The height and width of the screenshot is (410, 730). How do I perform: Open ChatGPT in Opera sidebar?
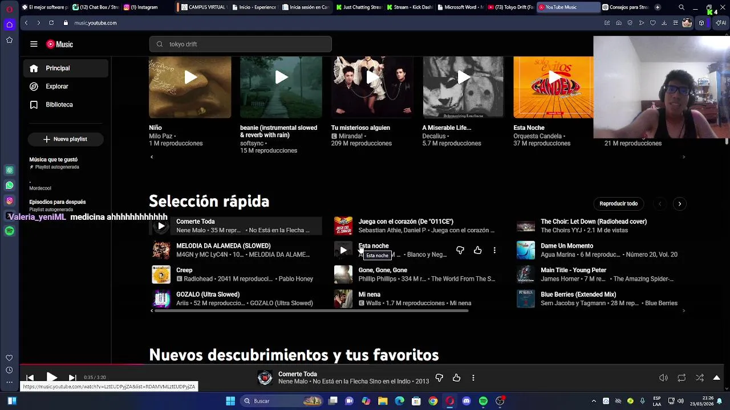point(9,170)
